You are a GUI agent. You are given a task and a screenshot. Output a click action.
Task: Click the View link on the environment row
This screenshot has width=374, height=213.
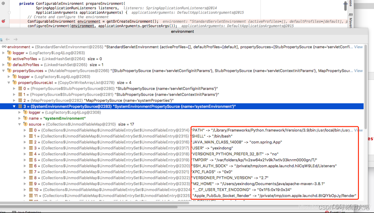click(358, 47)
